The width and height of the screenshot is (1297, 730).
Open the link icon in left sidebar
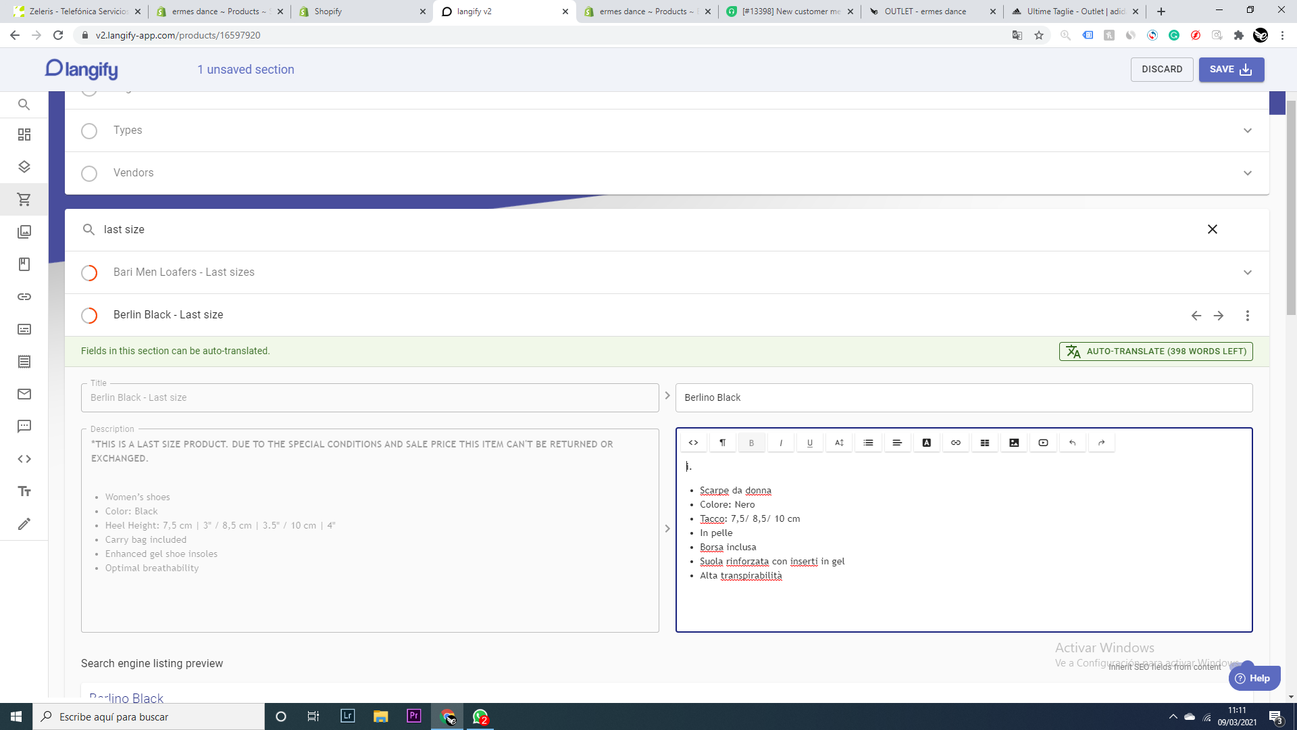[x=24, y=297]
